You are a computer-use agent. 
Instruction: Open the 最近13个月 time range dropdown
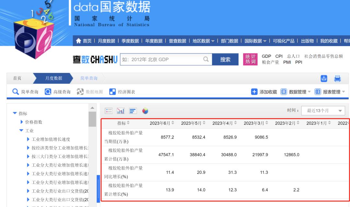(x=323, y=111)
